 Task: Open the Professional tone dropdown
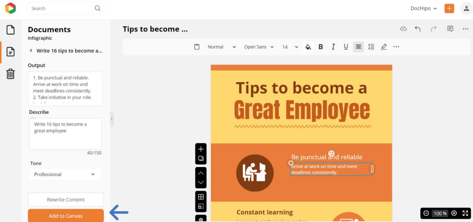point(65,174)
